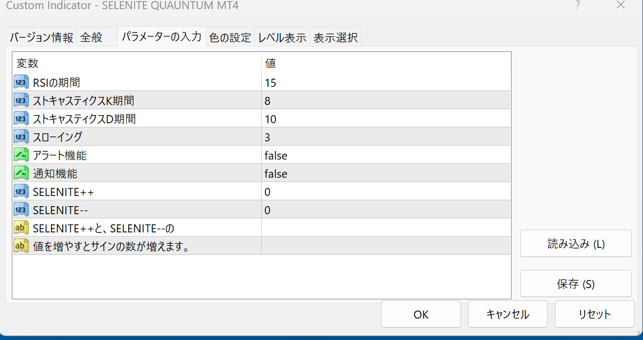Click the integer icon beside SELENITE++
Image resolution: width=643 pixels, height=340 pixels.
(x=21, y=192)
